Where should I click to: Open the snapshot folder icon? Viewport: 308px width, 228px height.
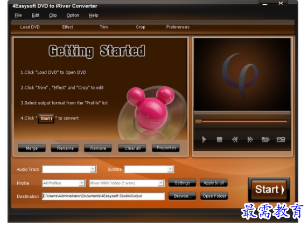[265, 140]
